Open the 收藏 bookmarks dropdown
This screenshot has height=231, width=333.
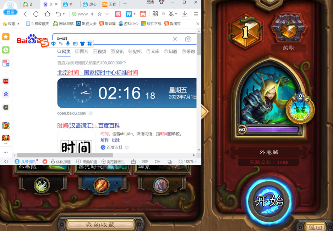[11, 24]
